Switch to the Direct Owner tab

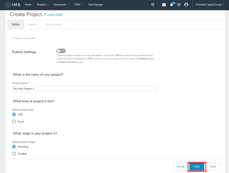(54, 24)
